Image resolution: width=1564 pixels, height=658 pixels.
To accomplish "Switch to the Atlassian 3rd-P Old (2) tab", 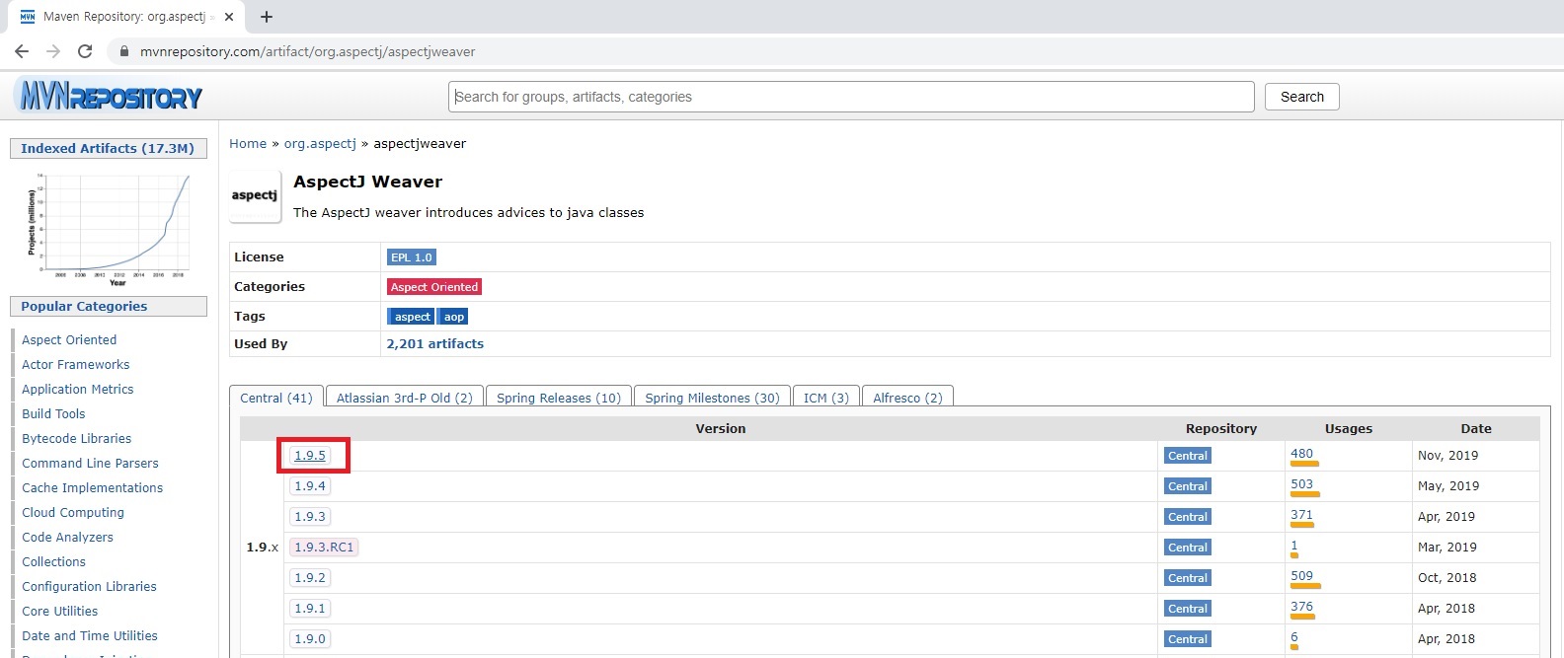I will [x=404, y=398].
